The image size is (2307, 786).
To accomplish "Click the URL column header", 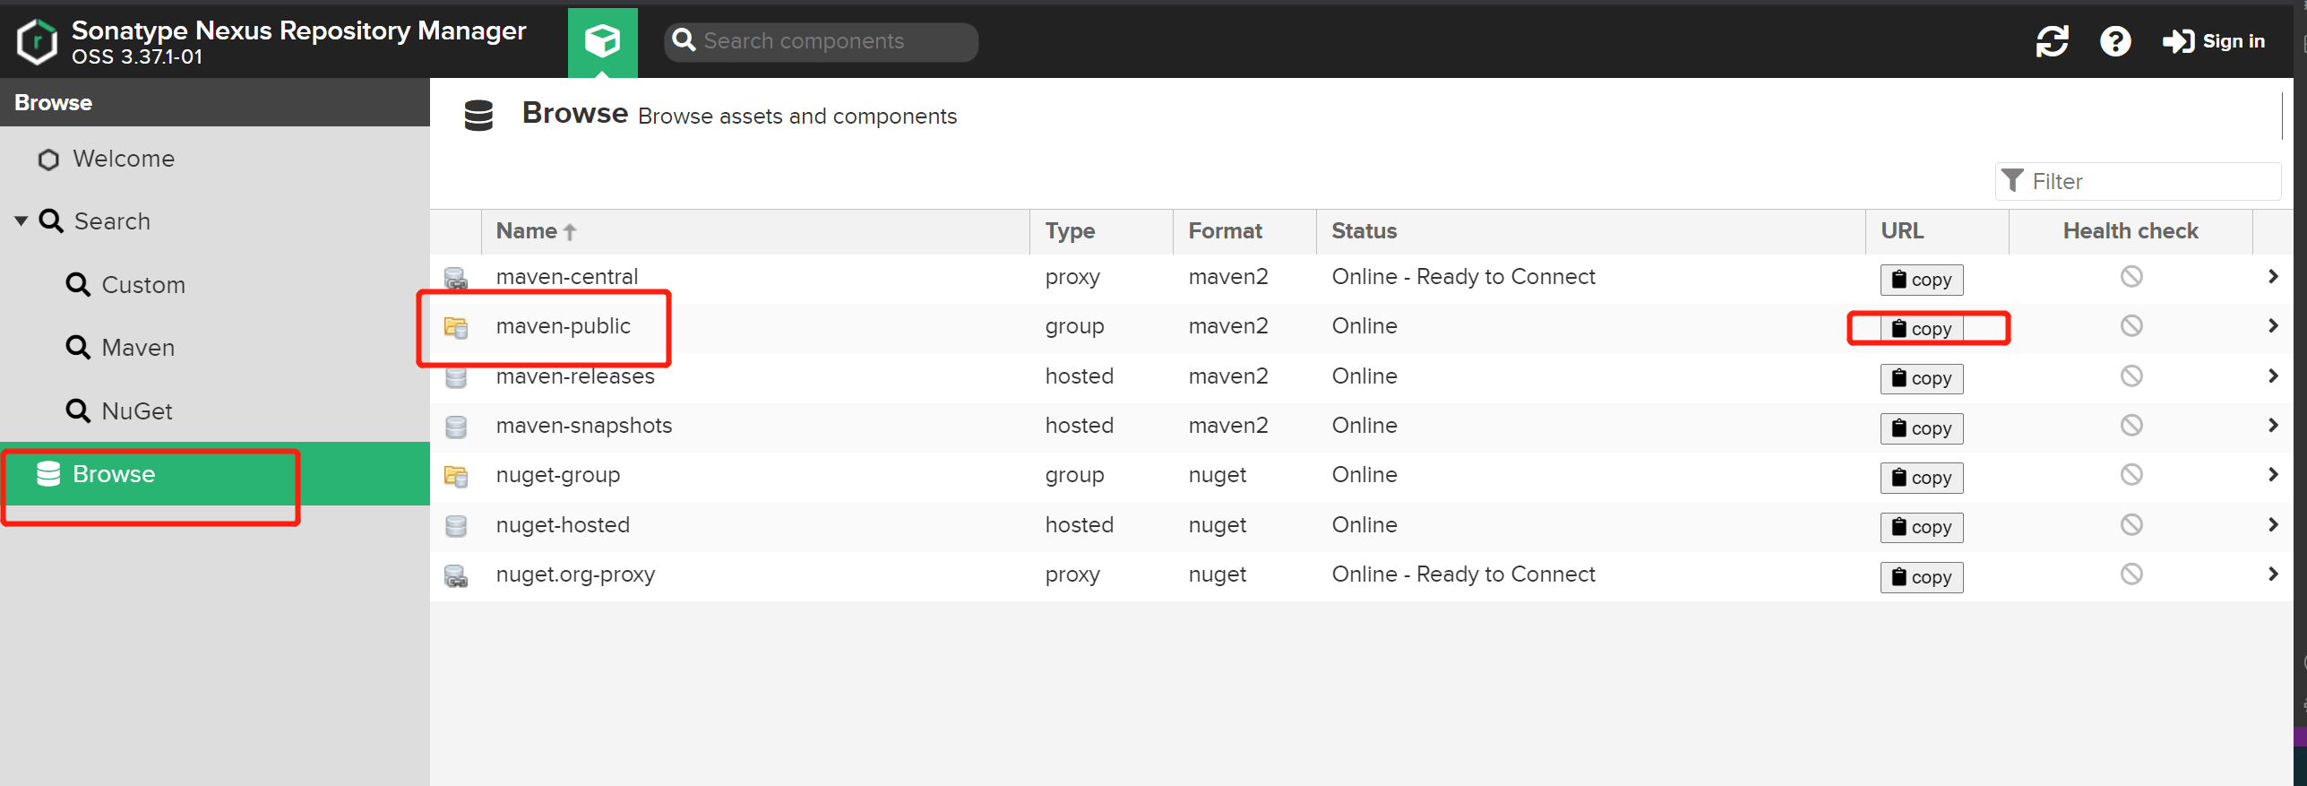I will pos(1937,231).
